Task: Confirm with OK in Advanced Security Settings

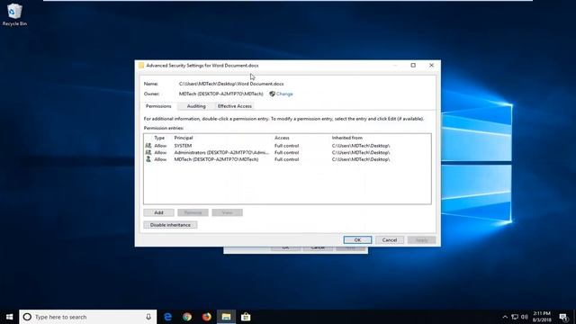Action: [x=357, y=240]
